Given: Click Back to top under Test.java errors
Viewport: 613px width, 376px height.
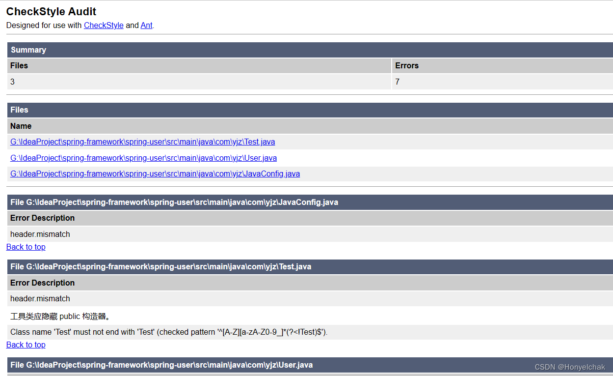Looking at the screenshot, I should pos(26,345).
